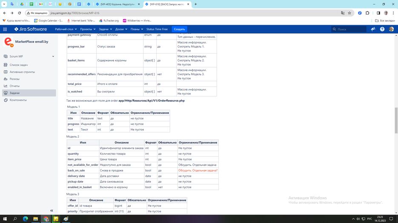Collapse the sidebar with double-chevron icon
The height and width of the screenshot is (223, 398).
click(52, 211)
